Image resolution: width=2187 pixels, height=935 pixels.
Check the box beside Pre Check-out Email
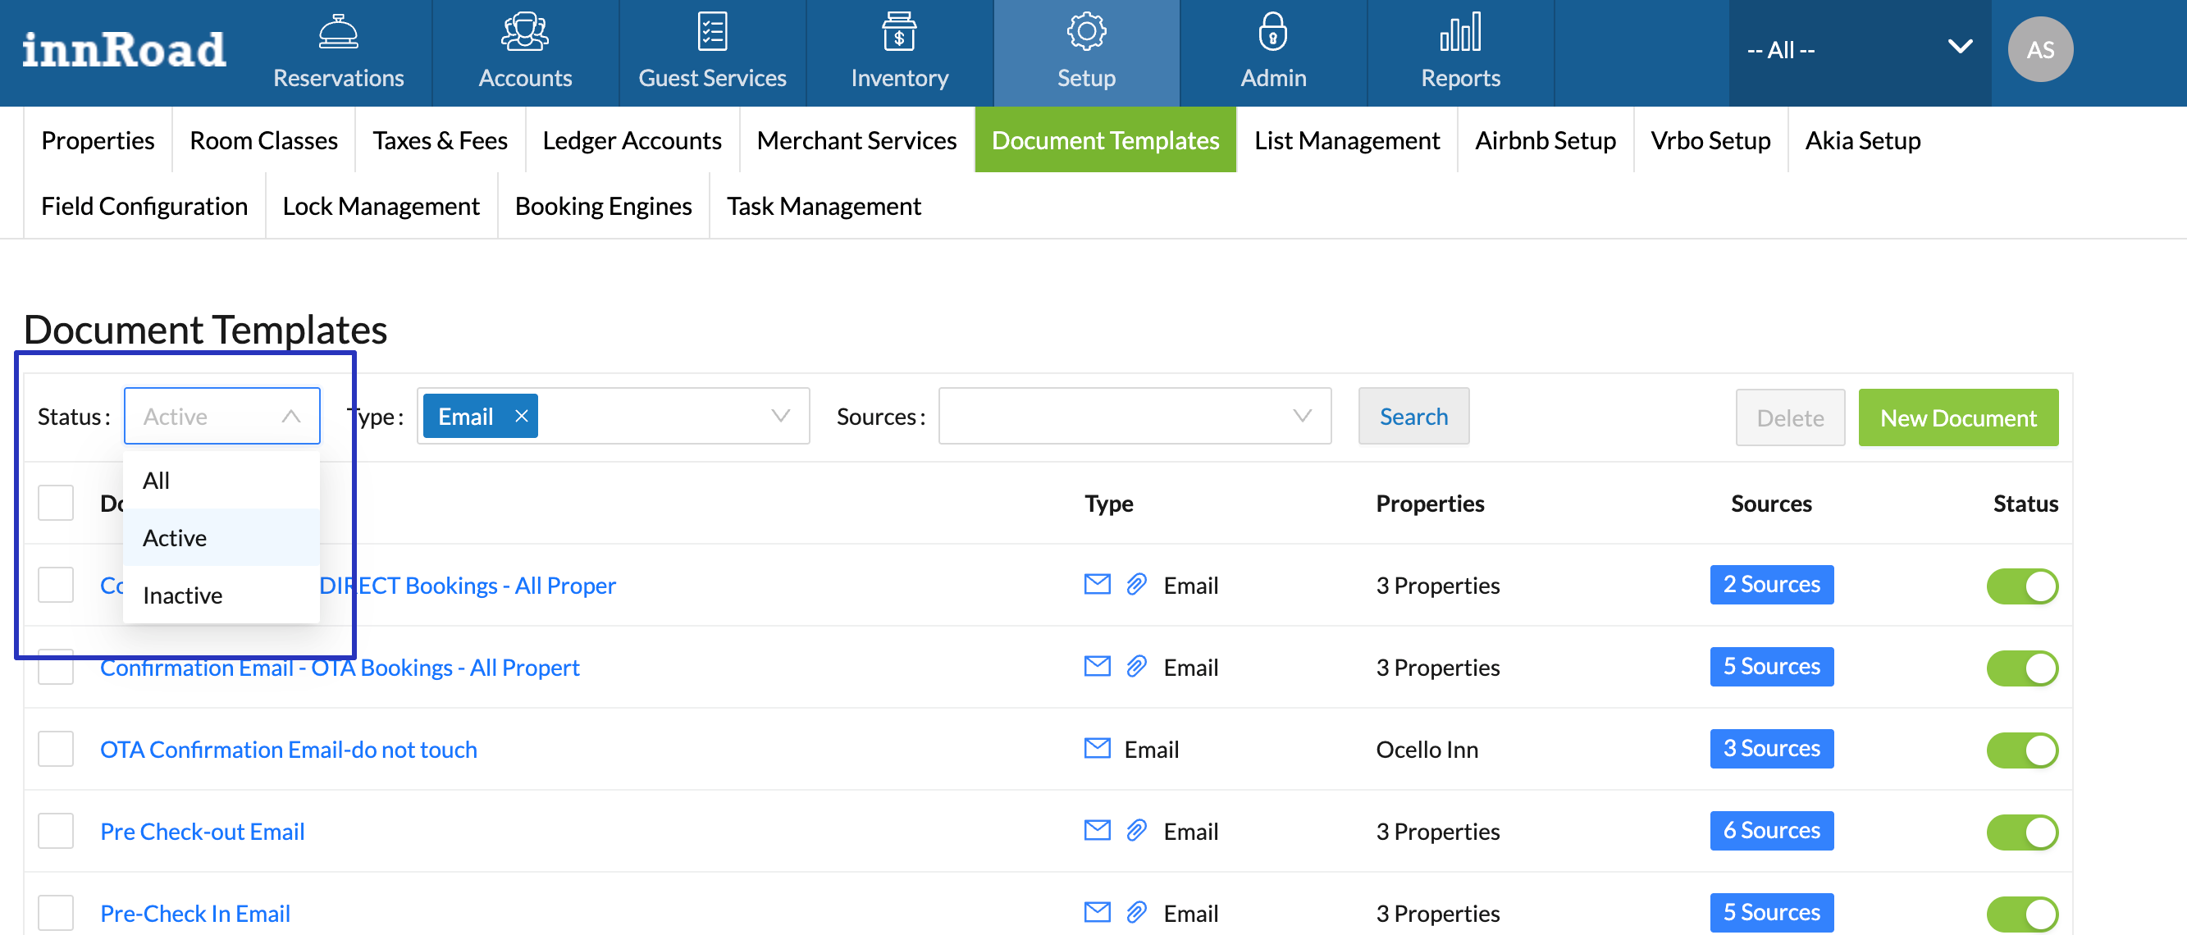(56, 831)
